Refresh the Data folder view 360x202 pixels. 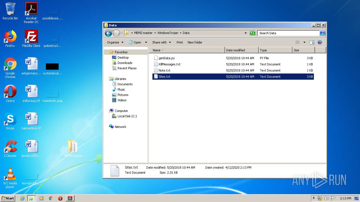pyautogui.click(x=253, y=33)
